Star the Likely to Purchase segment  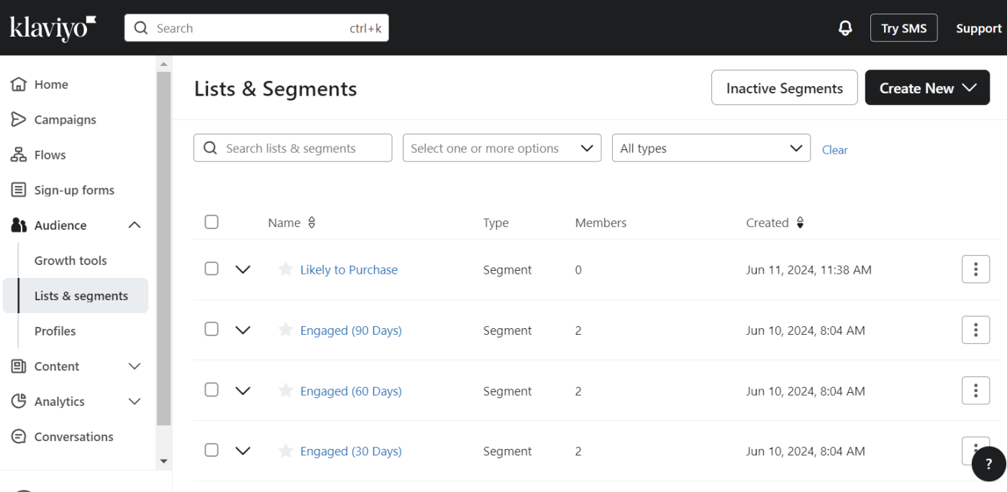[286, 269]
